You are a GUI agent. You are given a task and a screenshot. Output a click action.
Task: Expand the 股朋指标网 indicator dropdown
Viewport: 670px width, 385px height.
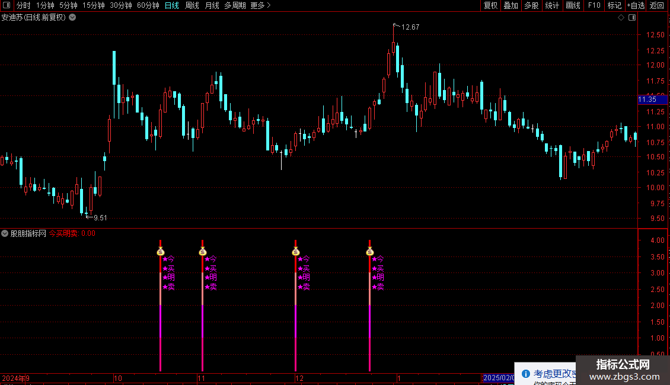coord(5,233)
